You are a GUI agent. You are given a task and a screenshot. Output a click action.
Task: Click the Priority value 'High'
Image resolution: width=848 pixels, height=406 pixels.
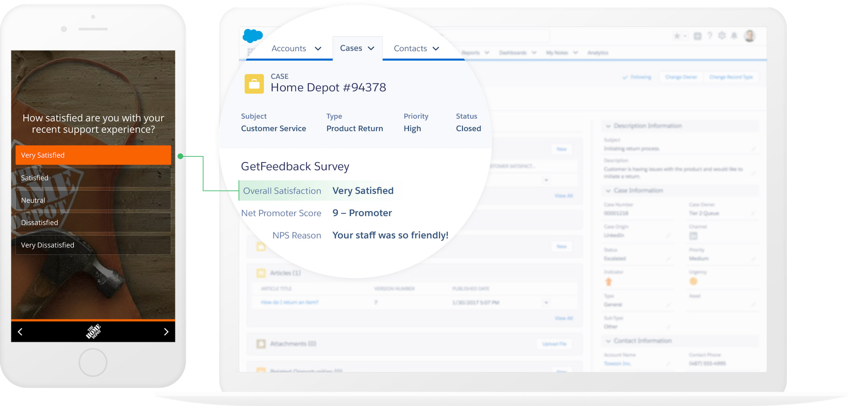tap(412, 128)
